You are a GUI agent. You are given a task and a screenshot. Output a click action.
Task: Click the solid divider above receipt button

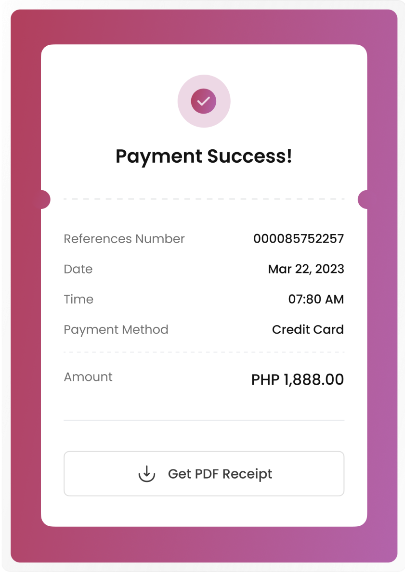pyautogui.click(x=204, y=420)
